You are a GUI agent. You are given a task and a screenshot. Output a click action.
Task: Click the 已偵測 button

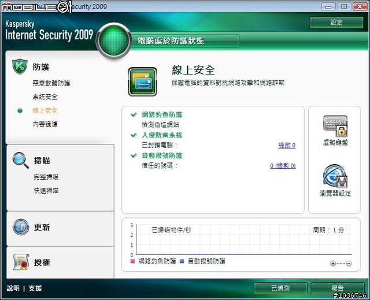pos(280,288)
